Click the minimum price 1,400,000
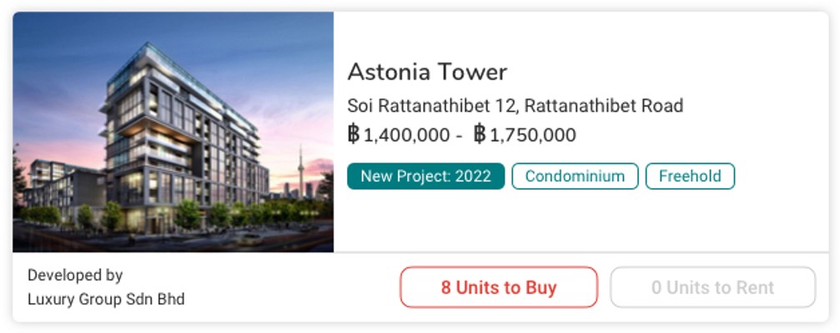The width and height of the screenshot is (840, 333). tap(406, 135)
